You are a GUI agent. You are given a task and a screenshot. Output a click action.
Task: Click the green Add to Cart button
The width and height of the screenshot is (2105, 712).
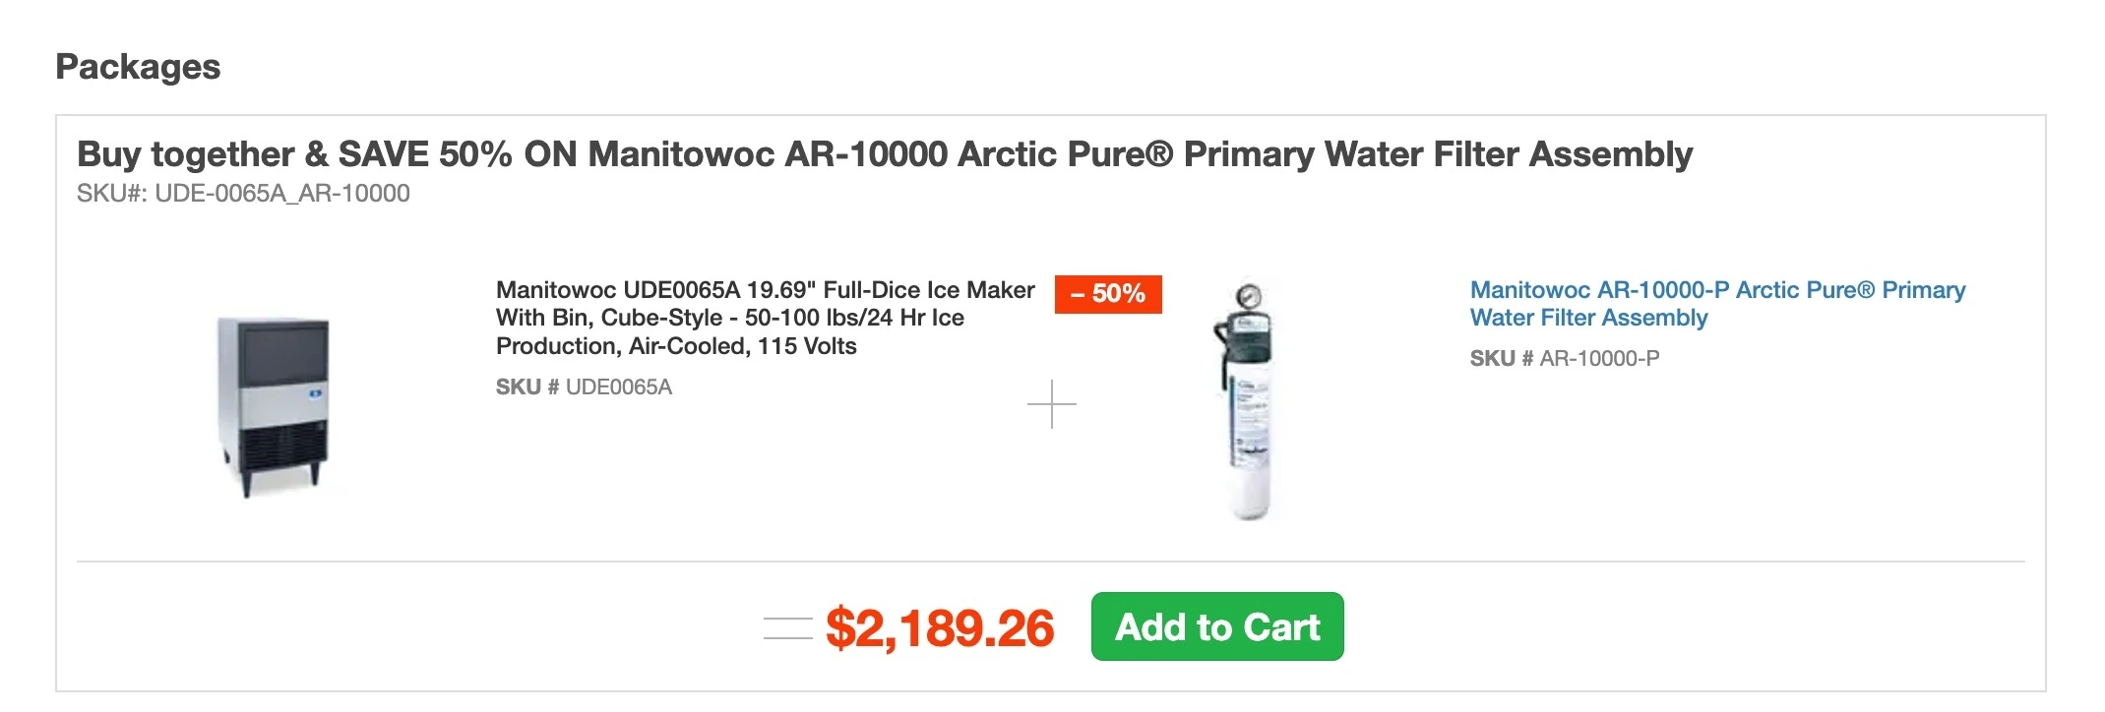click(1216, 626)
